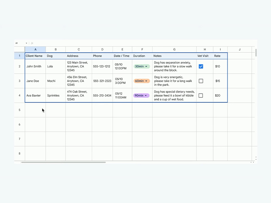This screenshot has height=203, width=271.
Task: Select column F header
Action: pos(142,49)
